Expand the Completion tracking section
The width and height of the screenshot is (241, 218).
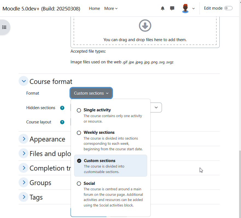click(x=24, y=168)
